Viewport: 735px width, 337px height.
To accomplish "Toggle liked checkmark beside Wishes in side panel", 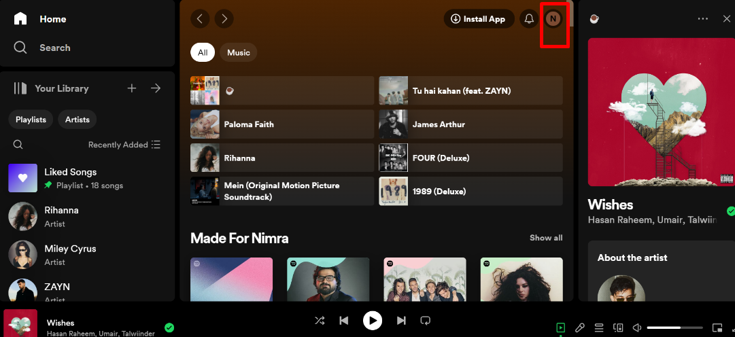I will point(730,211).
